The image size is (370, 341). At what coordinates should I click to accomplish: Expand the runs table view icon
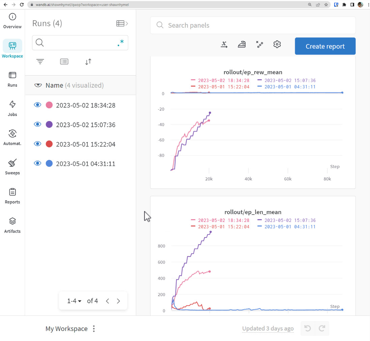click(x=122, y=23)
